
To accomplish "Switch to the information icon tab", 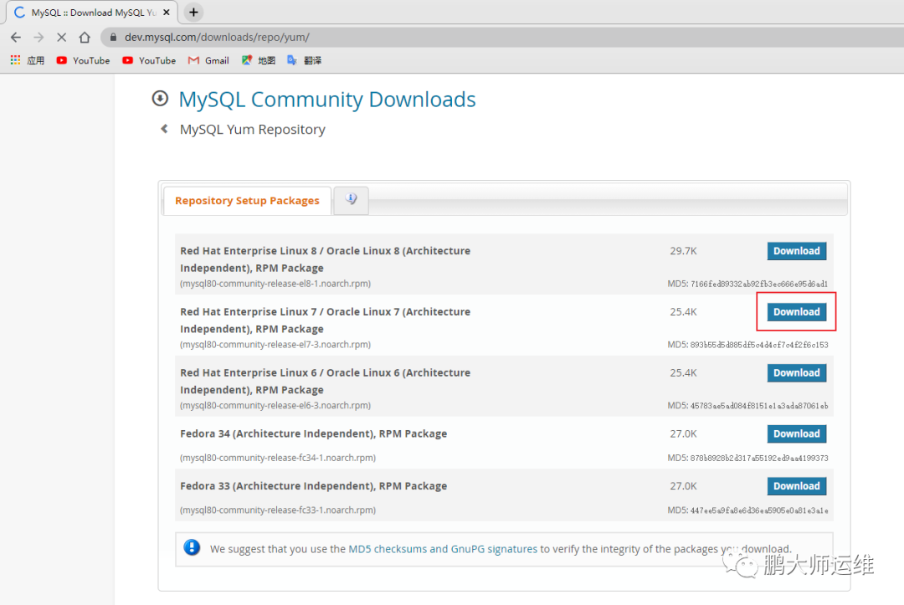I will click(351, 199).
